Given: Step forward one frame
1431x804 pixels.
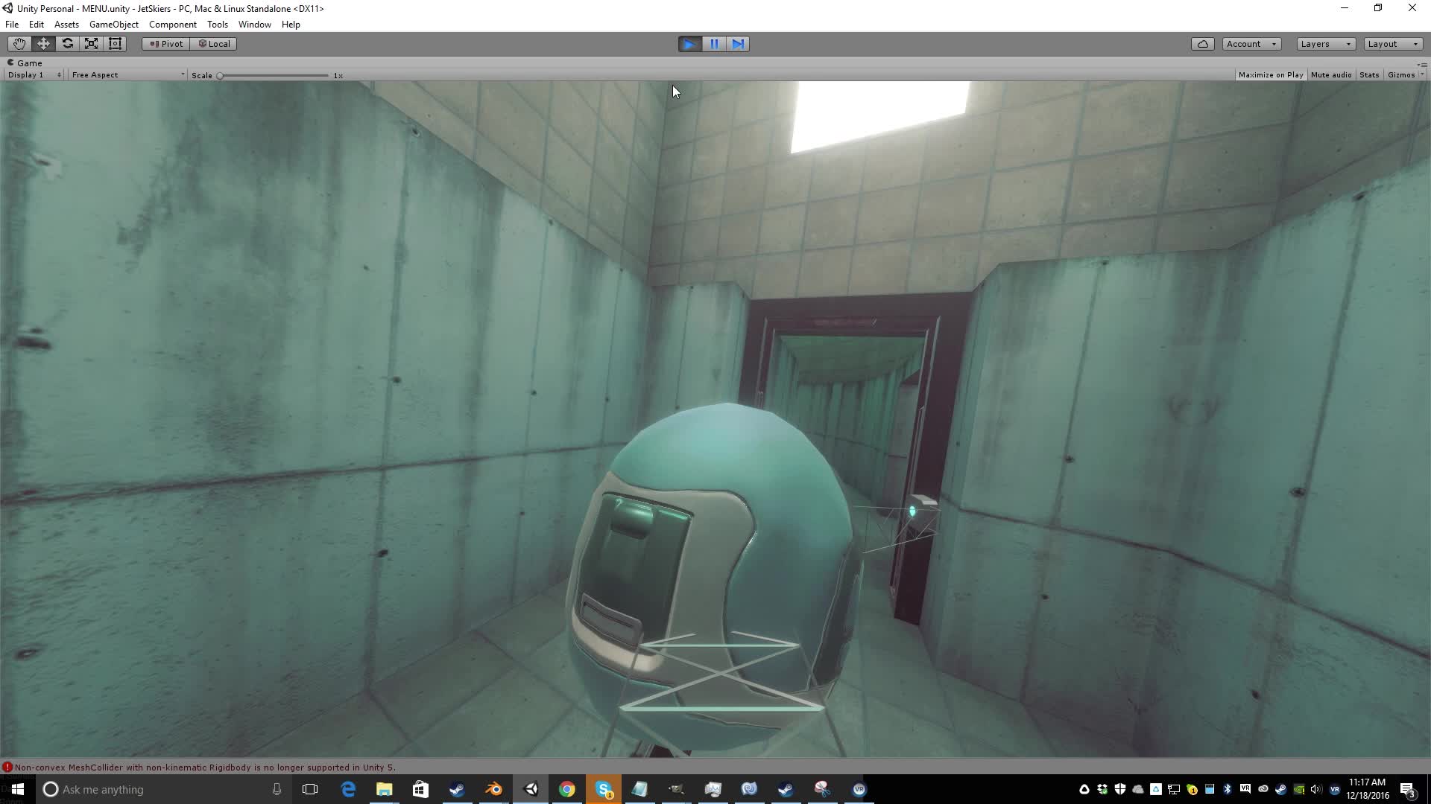Looking at the screenshot, I should point(738,44).
